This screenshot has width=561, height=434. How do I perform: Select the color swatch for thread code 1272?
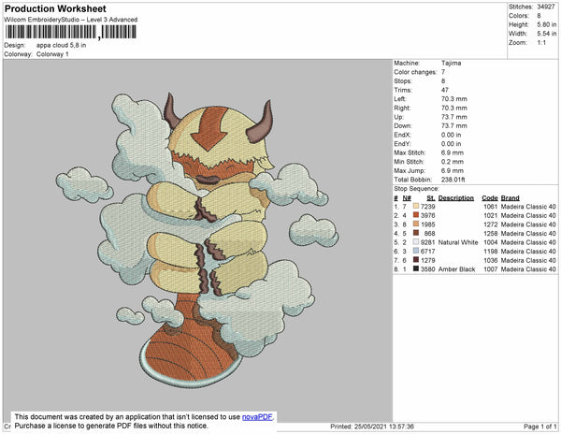point(416,224)
